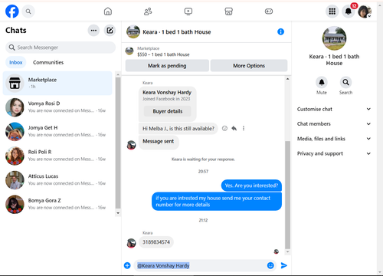Open account profile picture menu

365,11
